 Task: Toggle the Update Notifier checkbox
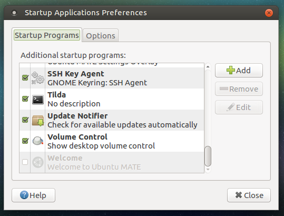tap(25, 120)
